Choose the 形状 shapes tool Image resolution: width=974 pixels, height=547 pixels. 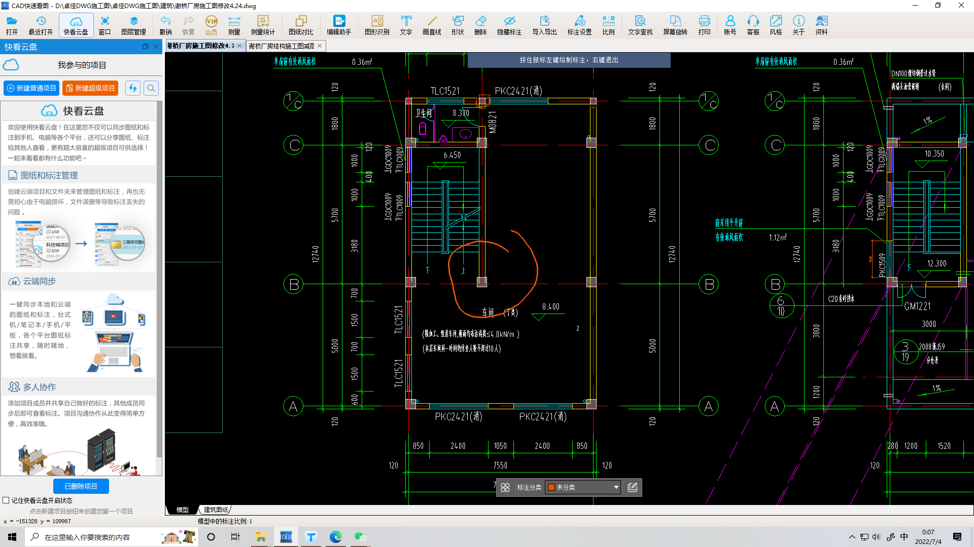pyautogui.click(x=458, y=25)
